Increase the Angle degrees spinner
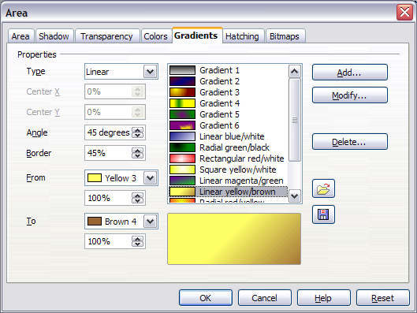The height and width of the screenshot is (313, 417). coord(137,130)
